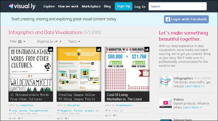Open SeeingStructure liker profile link
This screenshot has height=121, width=218.
click(39, 111)
